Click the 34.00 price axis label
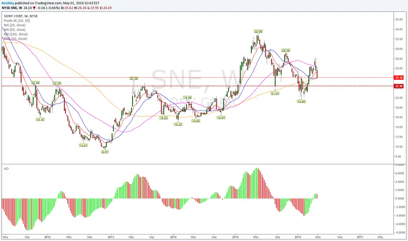Screen dimensions: 408x241 399,29
